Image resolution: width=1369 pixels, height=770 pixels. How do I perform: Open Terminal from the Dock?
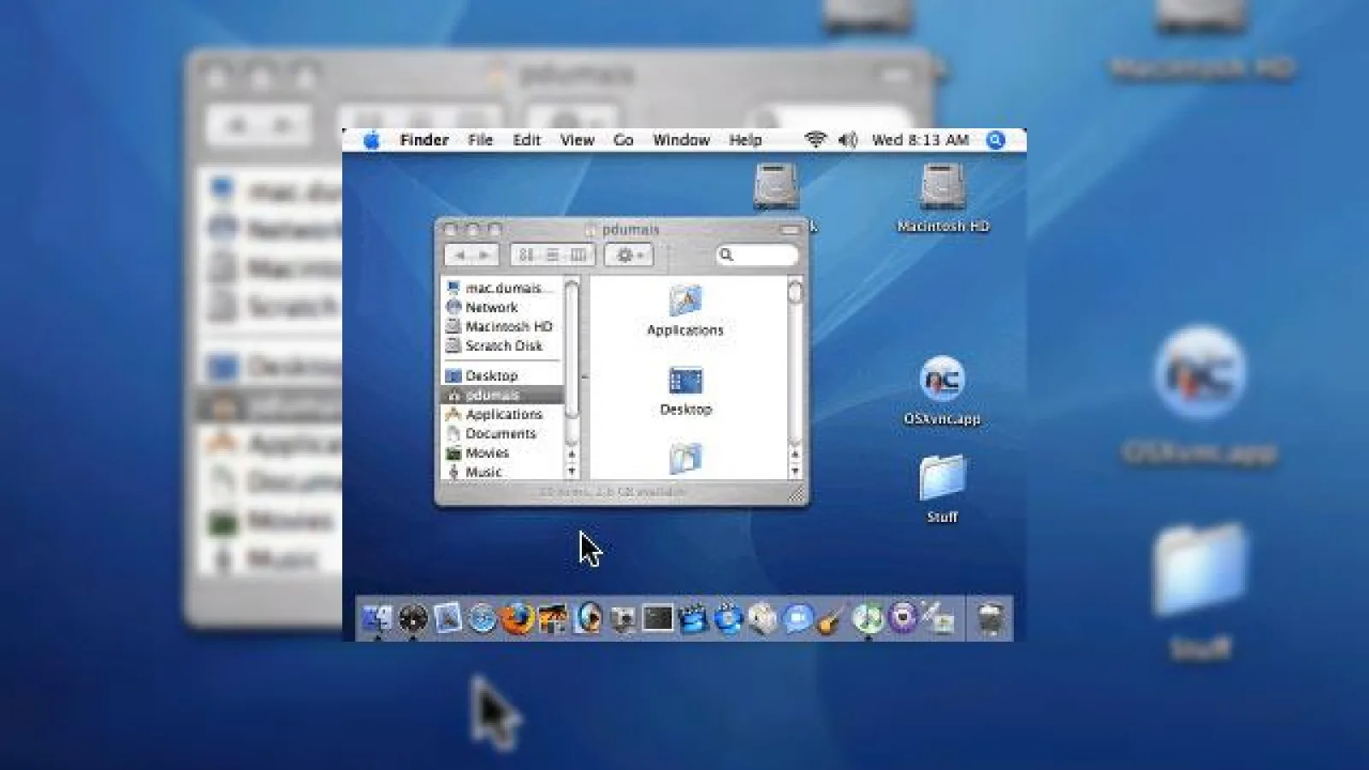coord(658,619)
